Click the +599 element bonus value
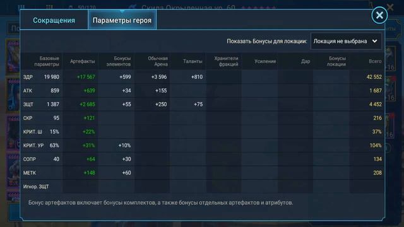 125,77
